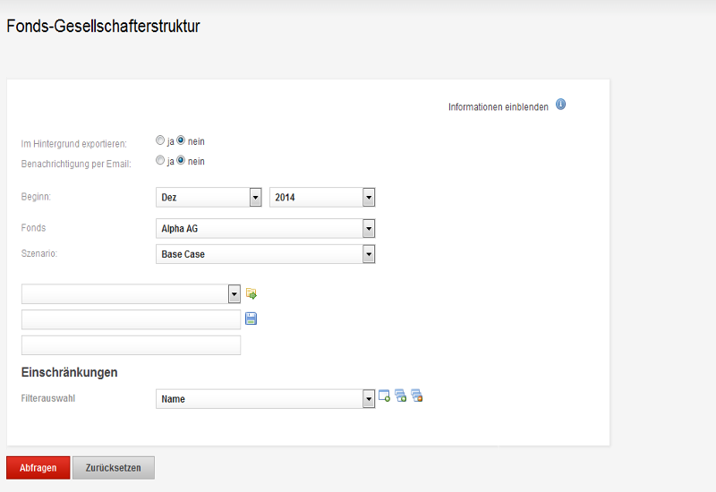Image resolution: width=716 pixels, height=492 pixels.
Task: Click the Abfragen button
Action: tap(38, 468)
